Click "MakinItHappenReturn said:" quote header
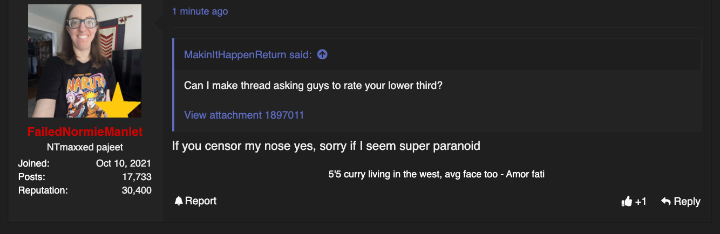Screen dimensions: 720x234 (248, 54)
